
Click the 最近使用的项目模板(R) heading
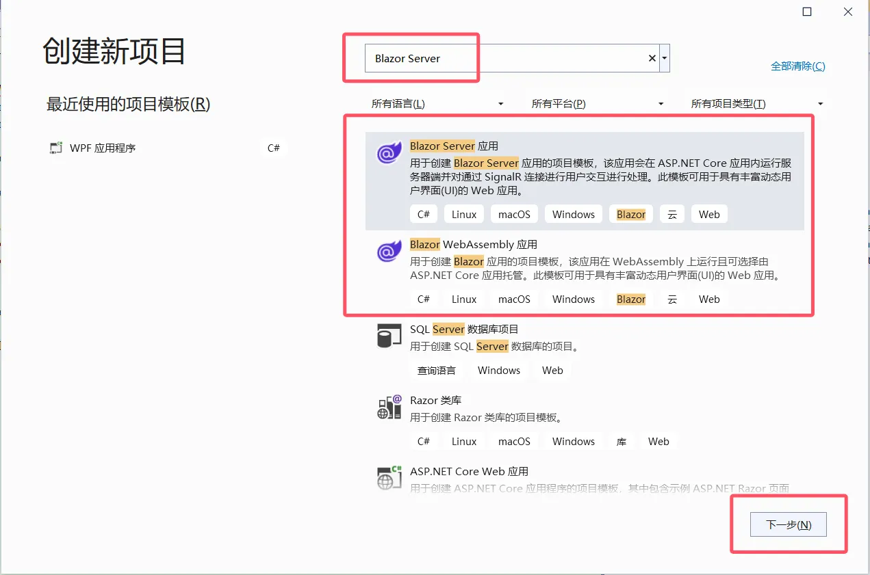tap(128, 104)
